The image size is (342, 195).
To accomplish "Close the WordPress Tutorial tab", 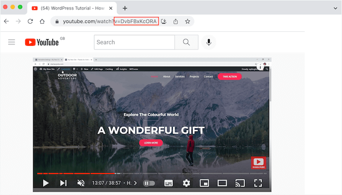I will [x=111, y=8].
